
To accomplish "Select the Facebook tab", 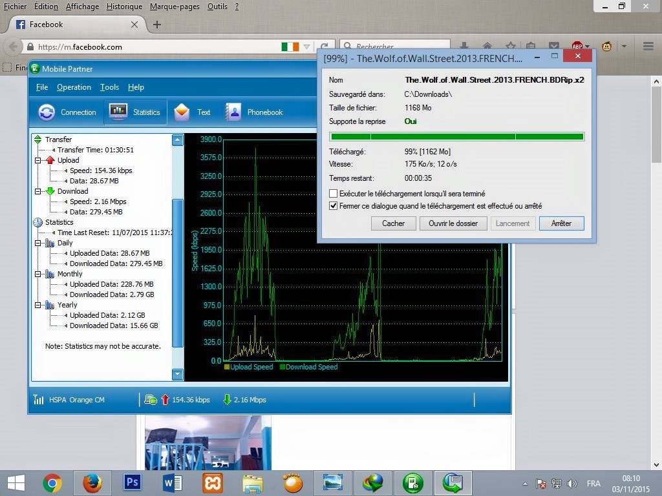I will tap(77, 25).
